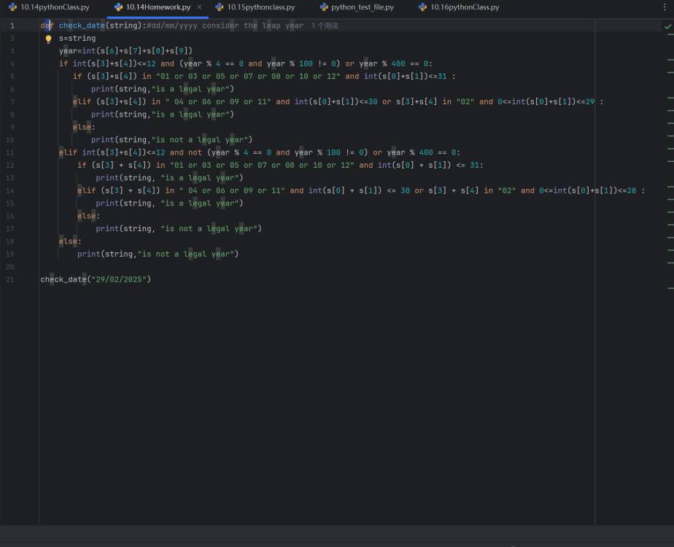Click line number 11 in gutter
This screenshot has width=674, height=547.
point(10,153)
